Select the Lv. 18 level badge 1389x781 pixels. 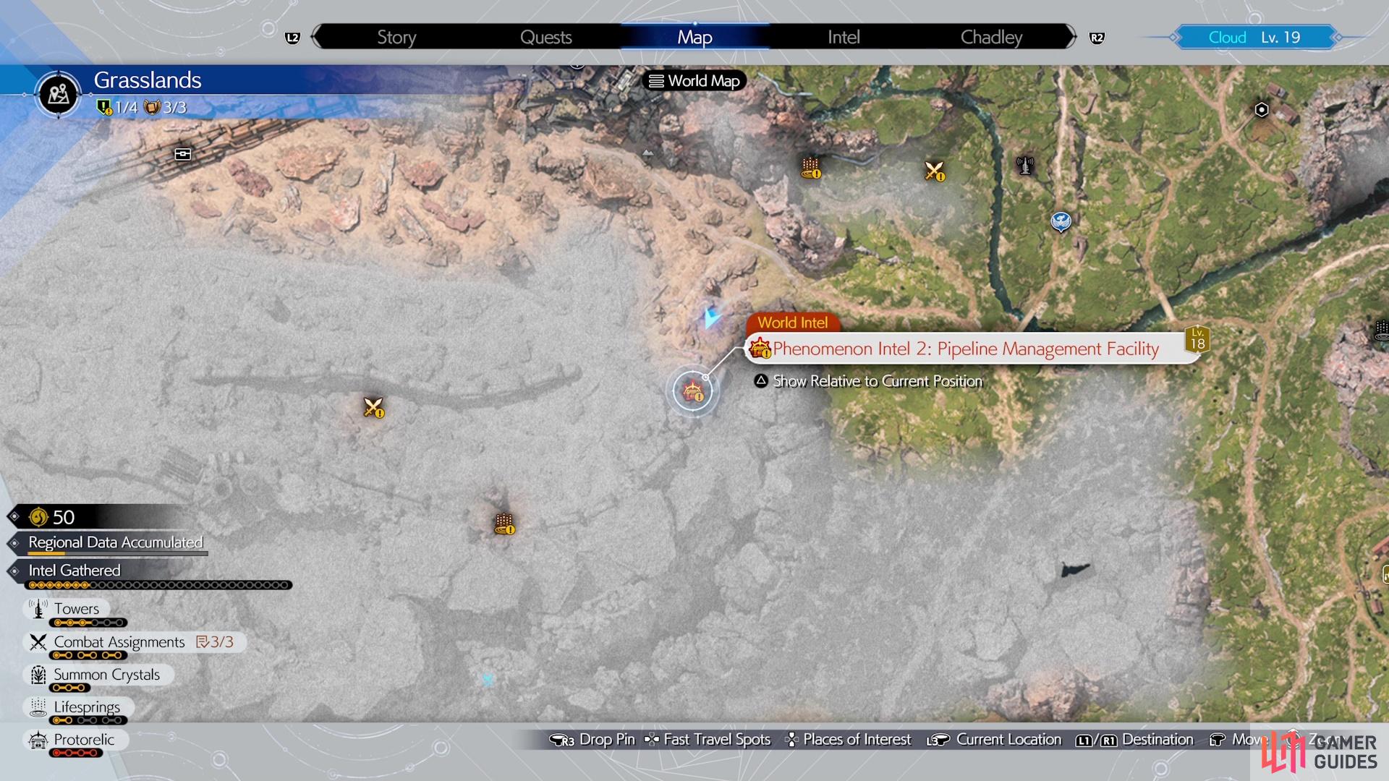(1197, 340)
